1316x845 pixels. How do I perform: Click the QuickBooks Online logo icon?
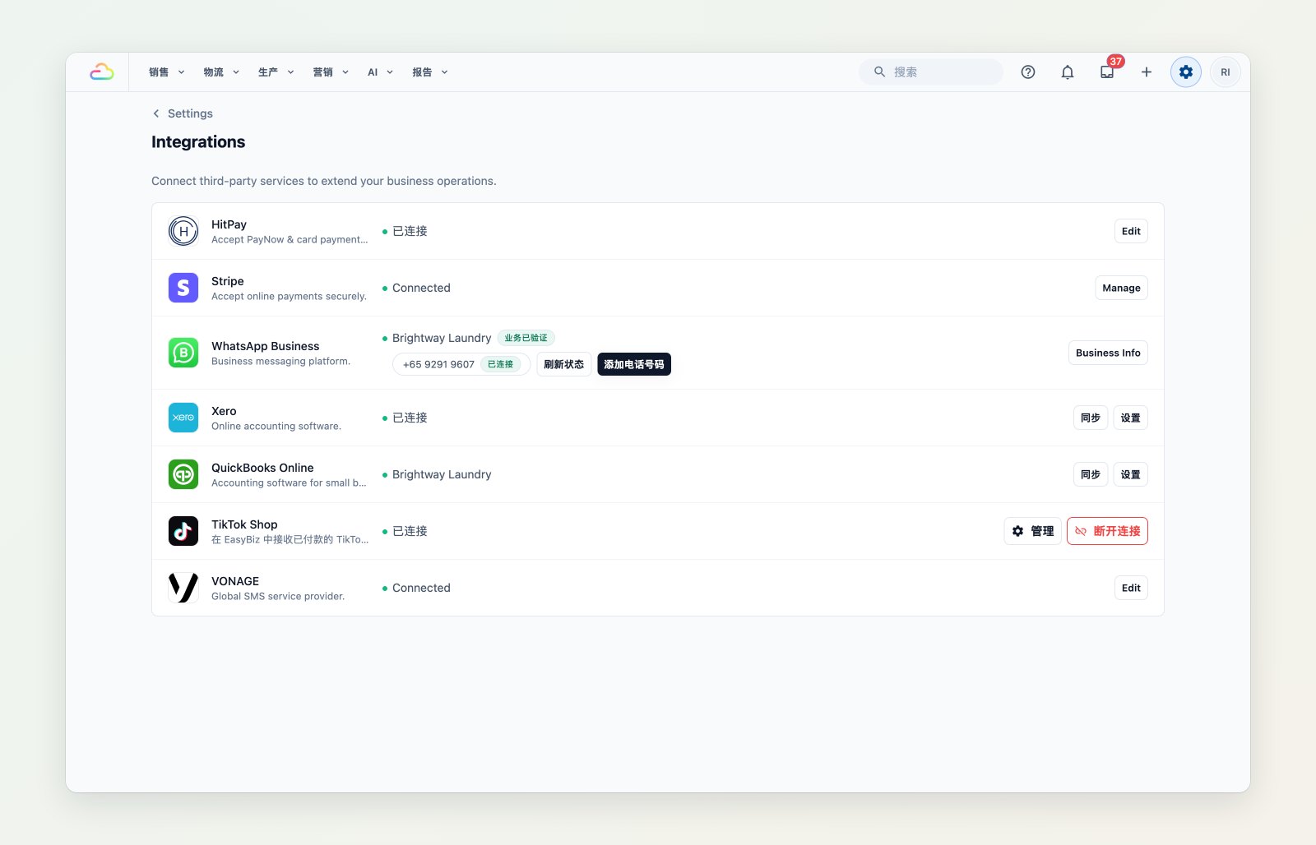(183, 474)
